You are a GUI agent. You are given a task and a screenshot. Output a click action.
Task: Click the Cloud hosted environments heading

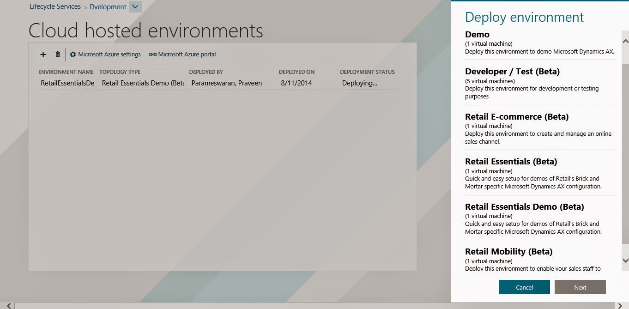(145, 31)
